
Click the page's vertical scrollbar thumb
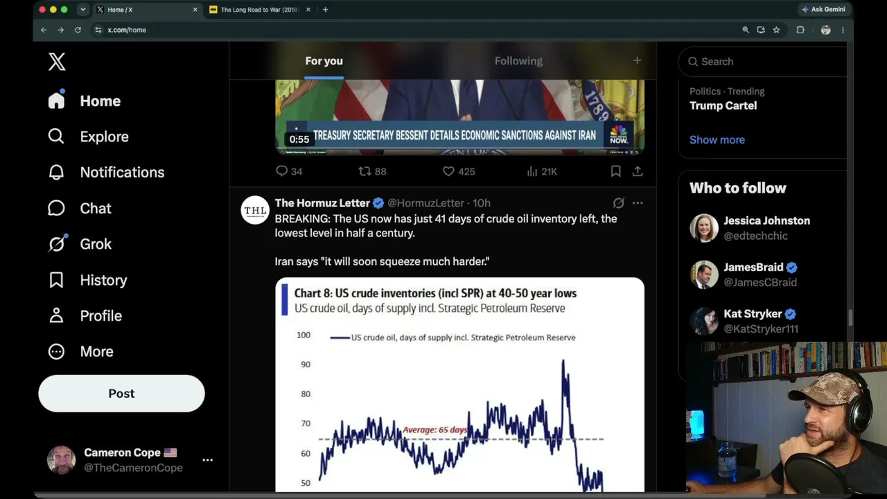(850, 317)
